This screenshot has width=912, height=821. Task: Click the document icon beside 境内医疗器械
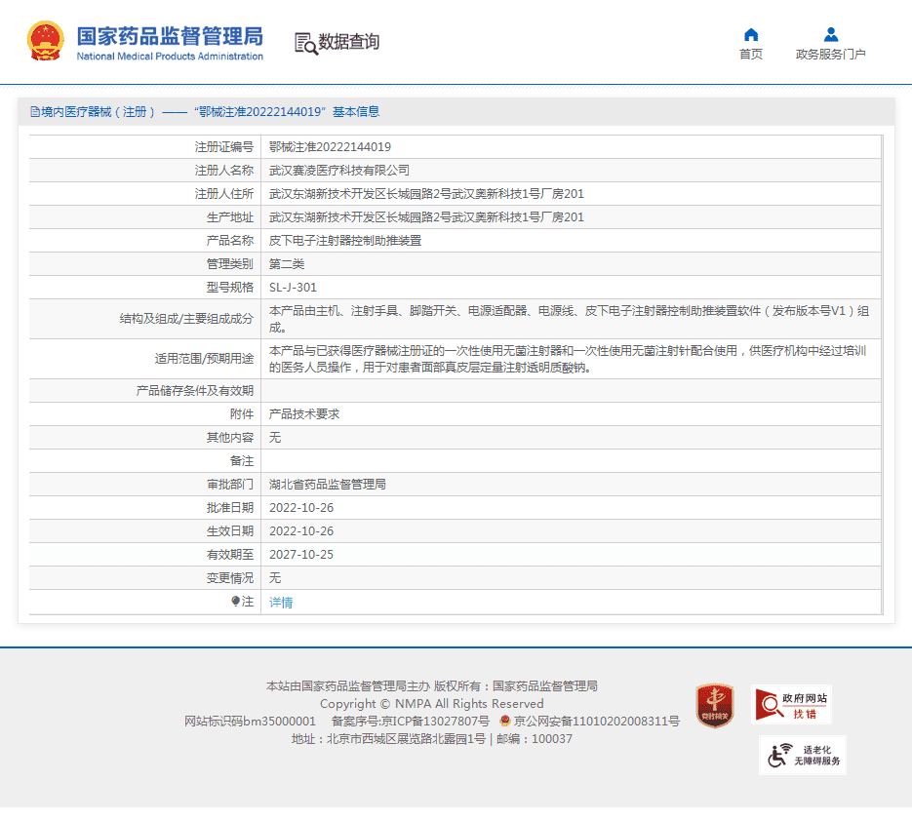click(35, 111)
